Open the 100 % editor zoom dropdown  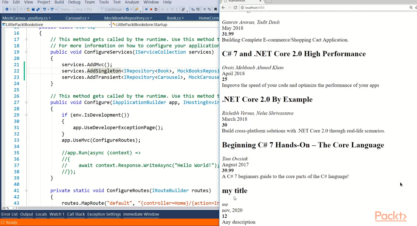[8, 208]
